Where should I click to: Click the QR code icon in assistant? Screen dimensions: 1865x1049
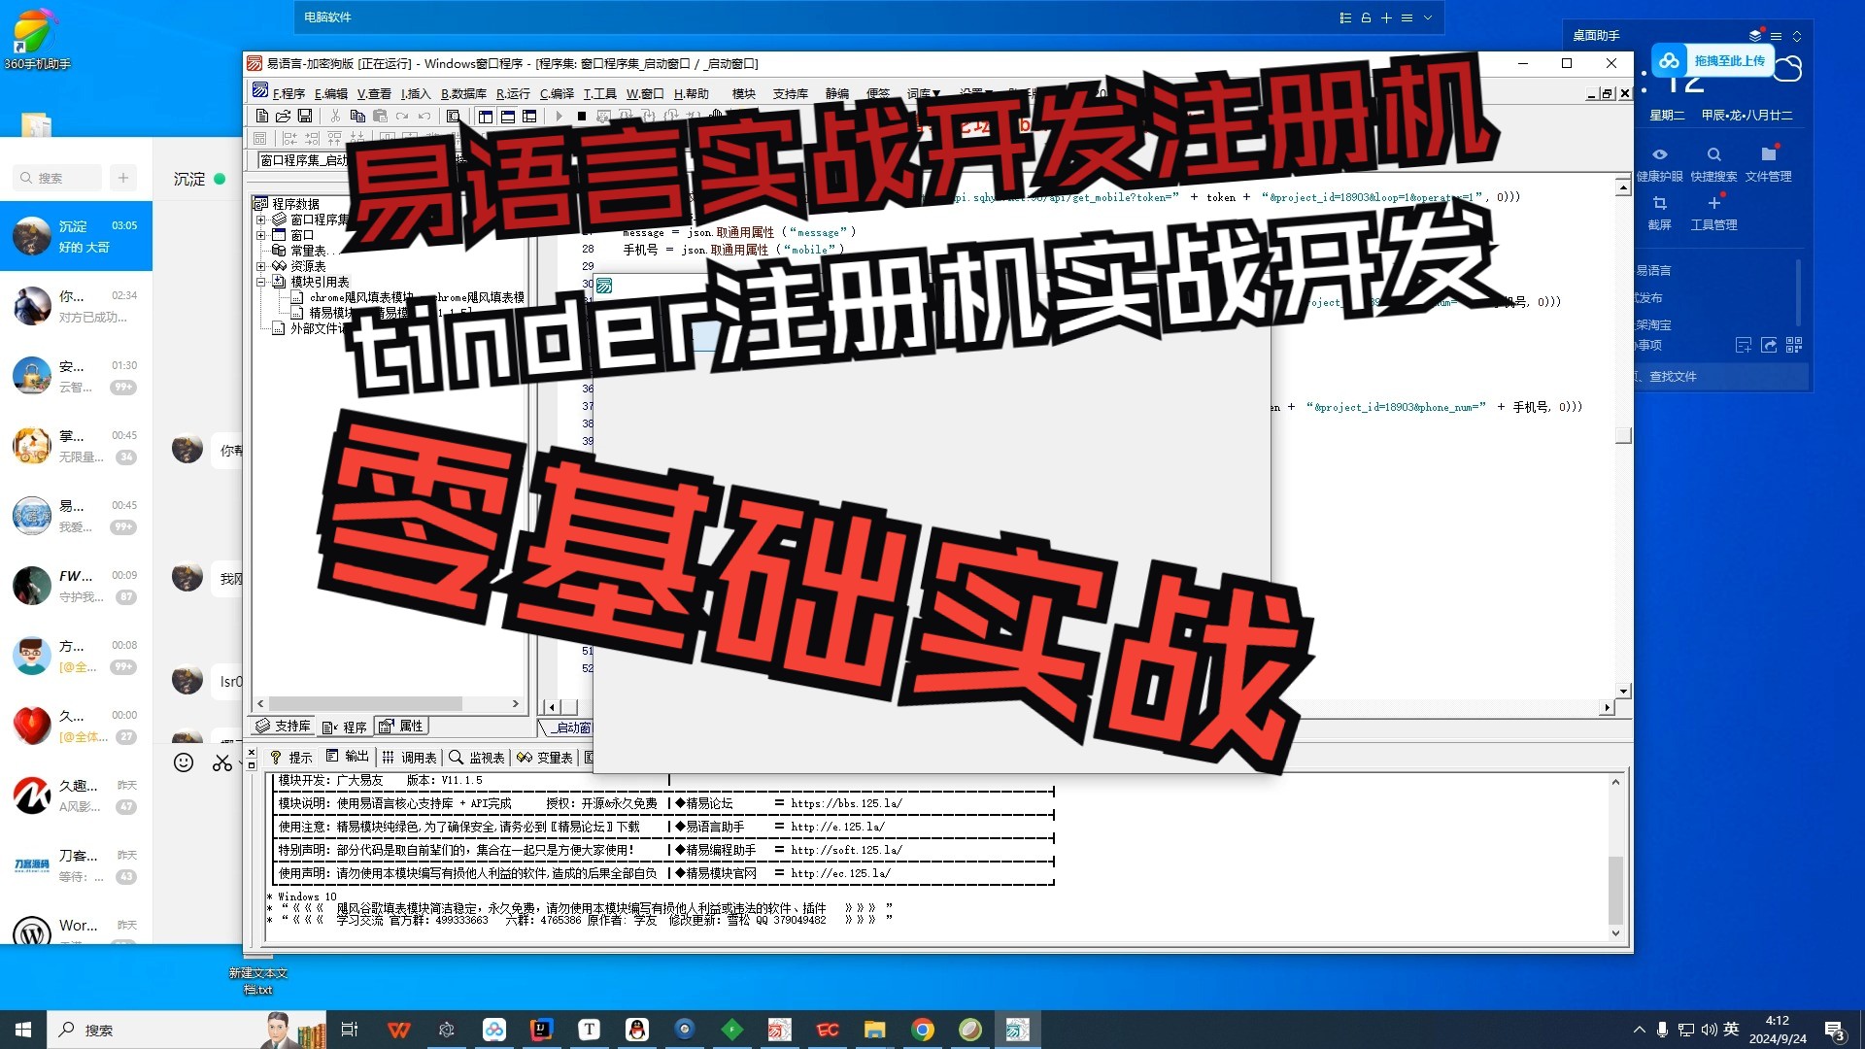tap(1794, 345)
